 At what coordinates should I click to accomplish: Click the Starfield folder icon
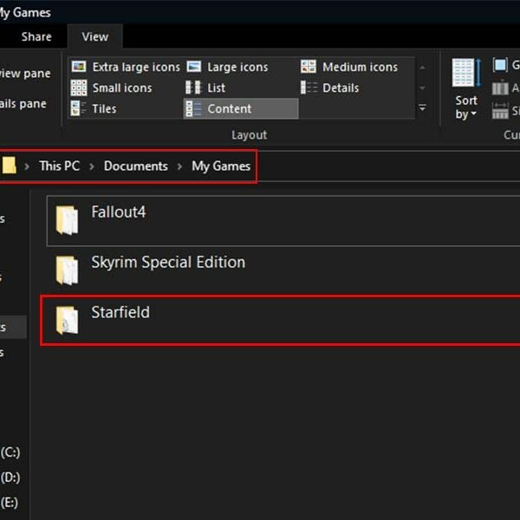(67, 321)
